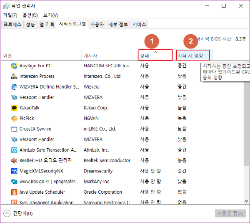250x223 pixels.
Task: Click the scrollbar down arrow
Action: 247,201
